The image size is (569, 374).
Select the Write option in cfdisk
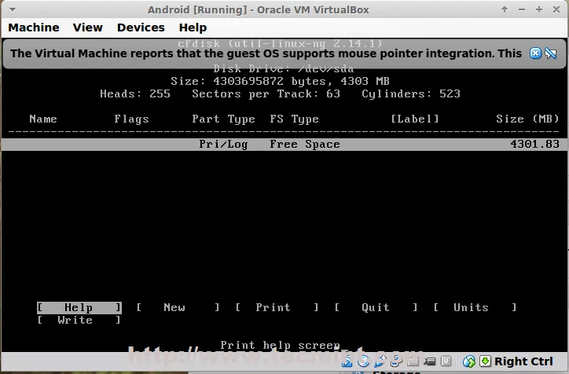coord(75,320)
